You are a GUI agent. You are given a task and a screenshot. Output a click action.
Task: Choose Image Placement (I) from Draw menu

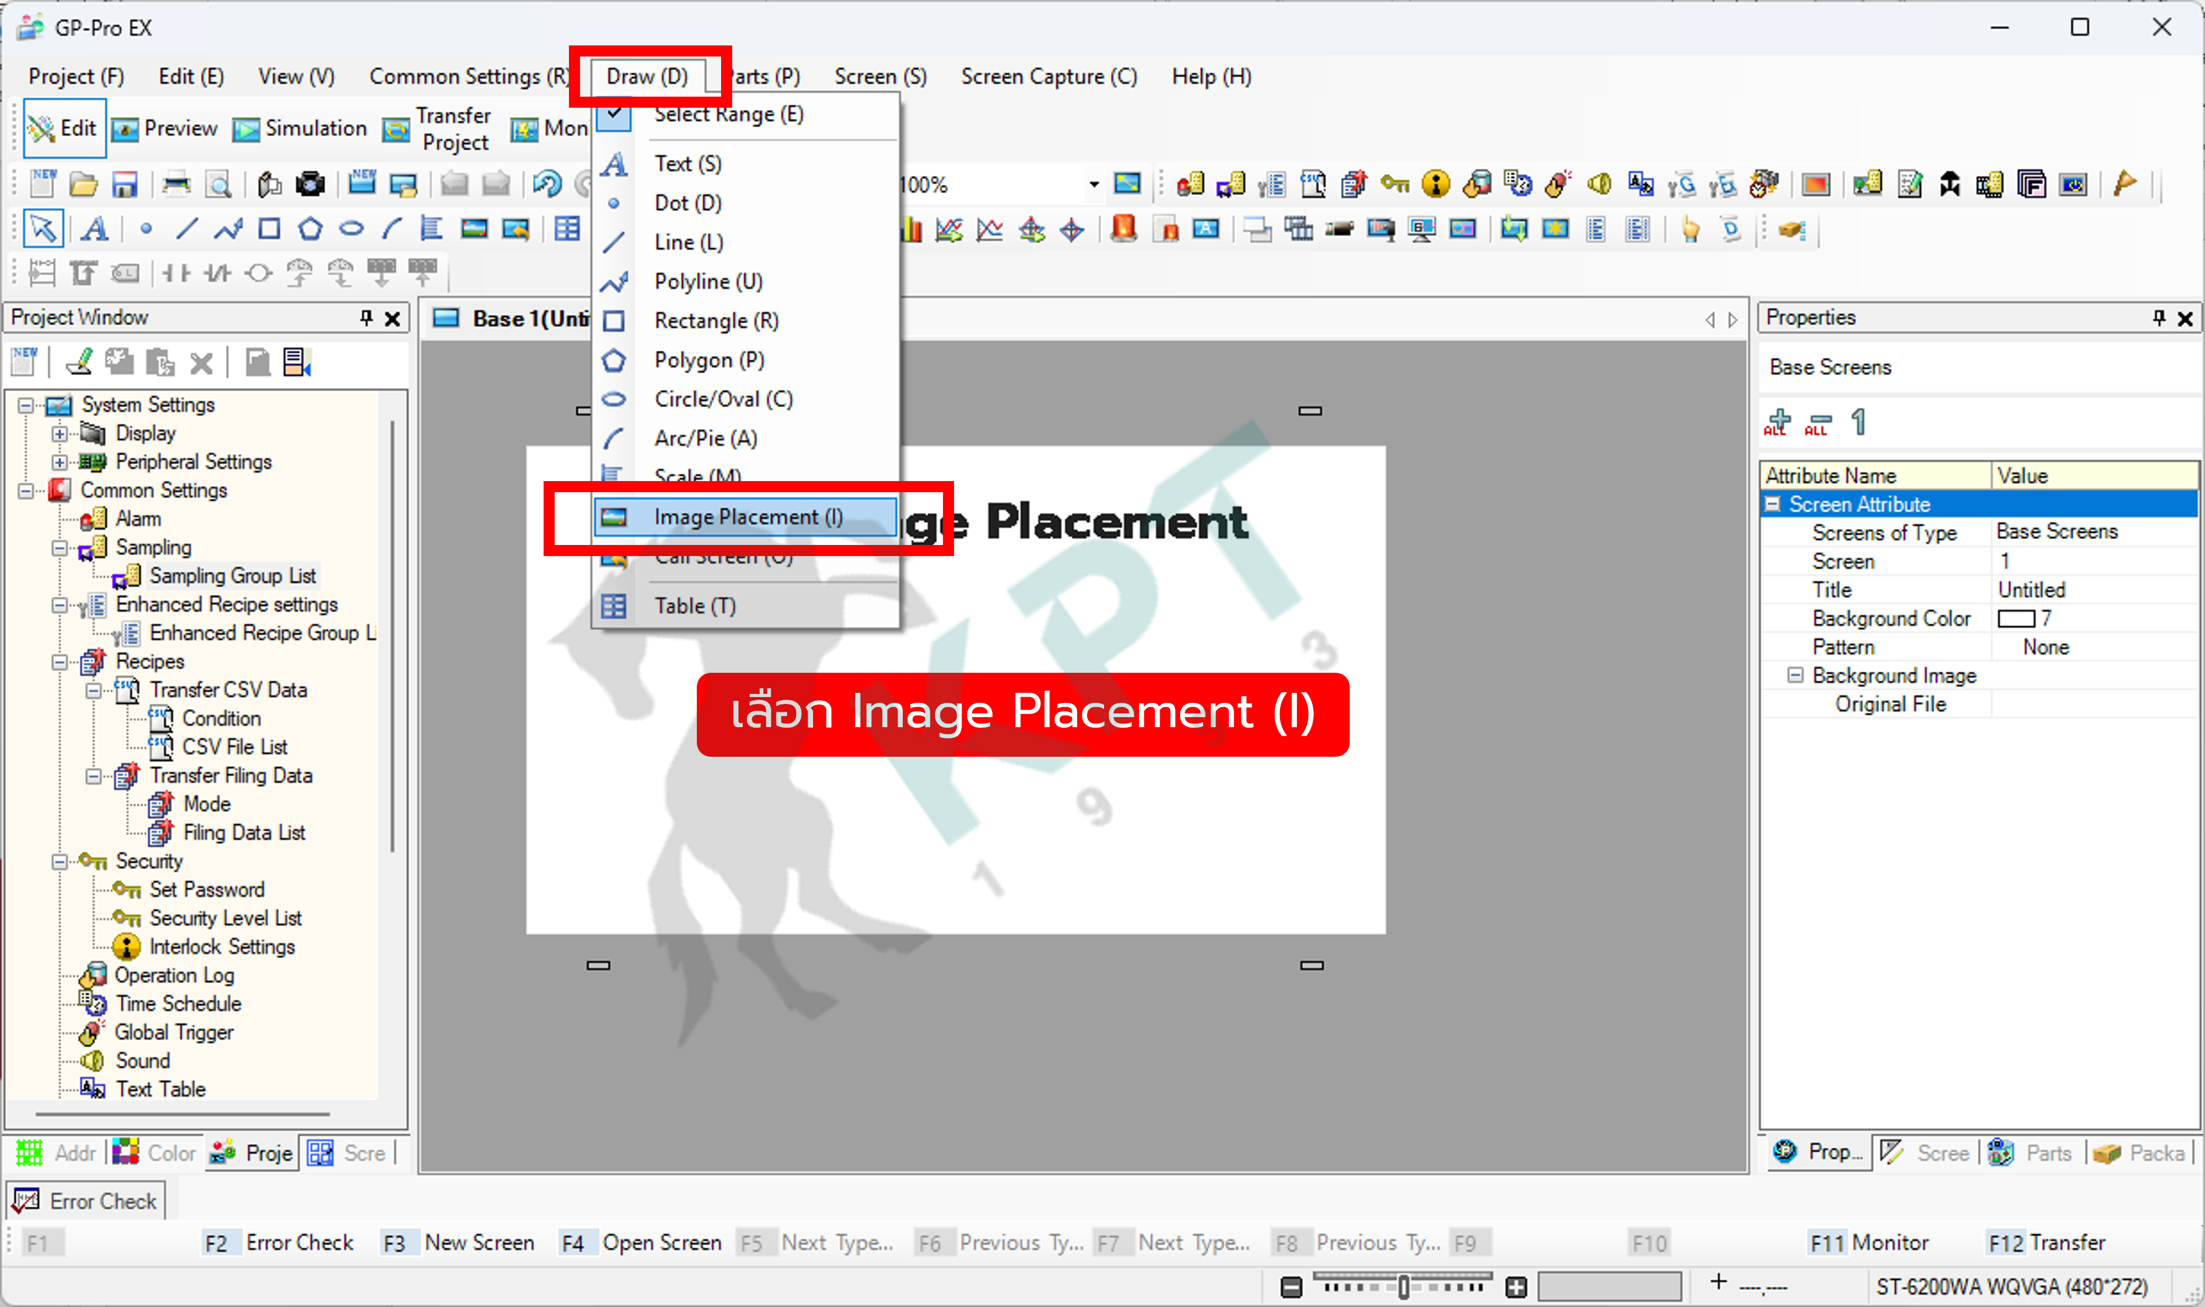click(745, 517)
